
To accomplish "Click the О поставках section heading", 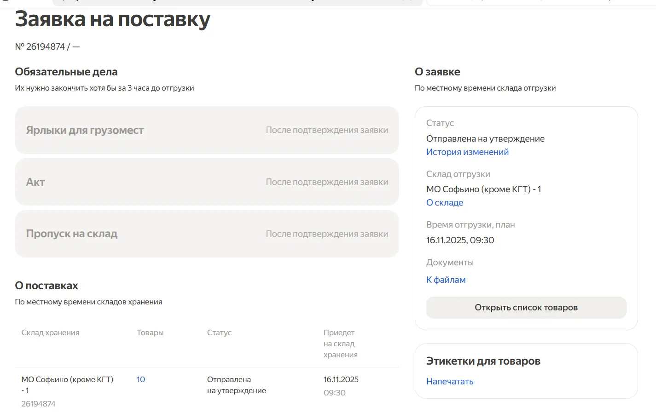I will coord(46,286).
